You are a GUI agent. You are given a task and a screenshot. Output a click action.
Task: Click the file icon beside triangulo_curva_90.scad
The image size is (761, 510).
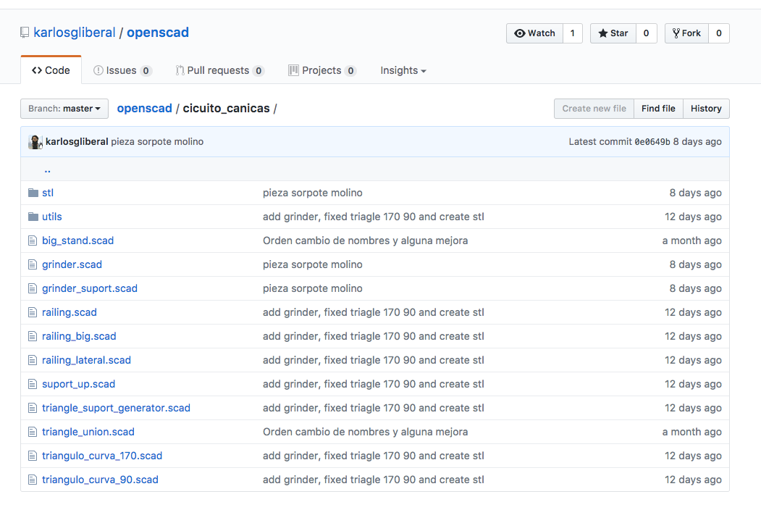tap(33, 480)
